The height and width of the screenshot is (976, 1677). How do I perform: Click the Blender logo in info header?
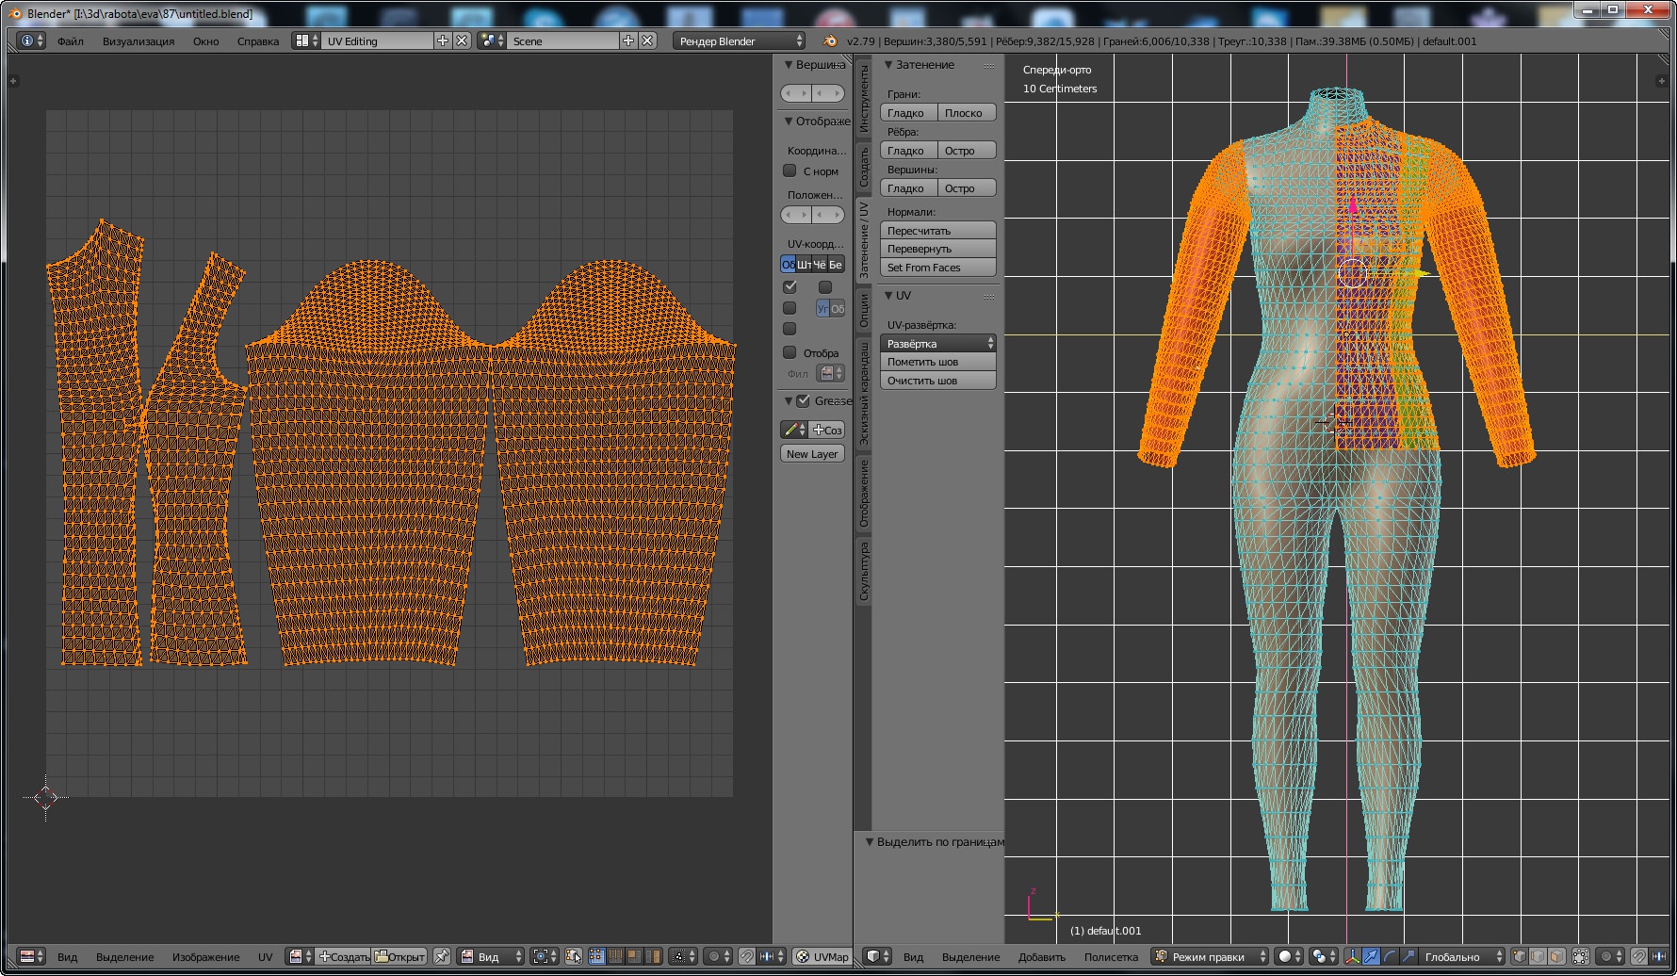click(829, 41)
